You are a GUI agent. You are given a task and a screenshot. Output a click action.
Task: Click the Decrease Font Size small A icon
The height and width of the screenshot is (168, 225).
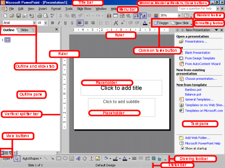(123, 23)
